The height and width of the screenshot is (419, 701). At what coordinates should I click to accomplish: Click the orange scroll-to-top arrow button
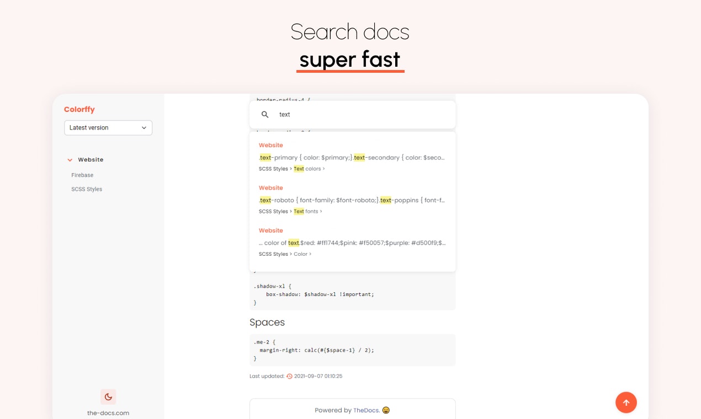(x=626, y=402)
